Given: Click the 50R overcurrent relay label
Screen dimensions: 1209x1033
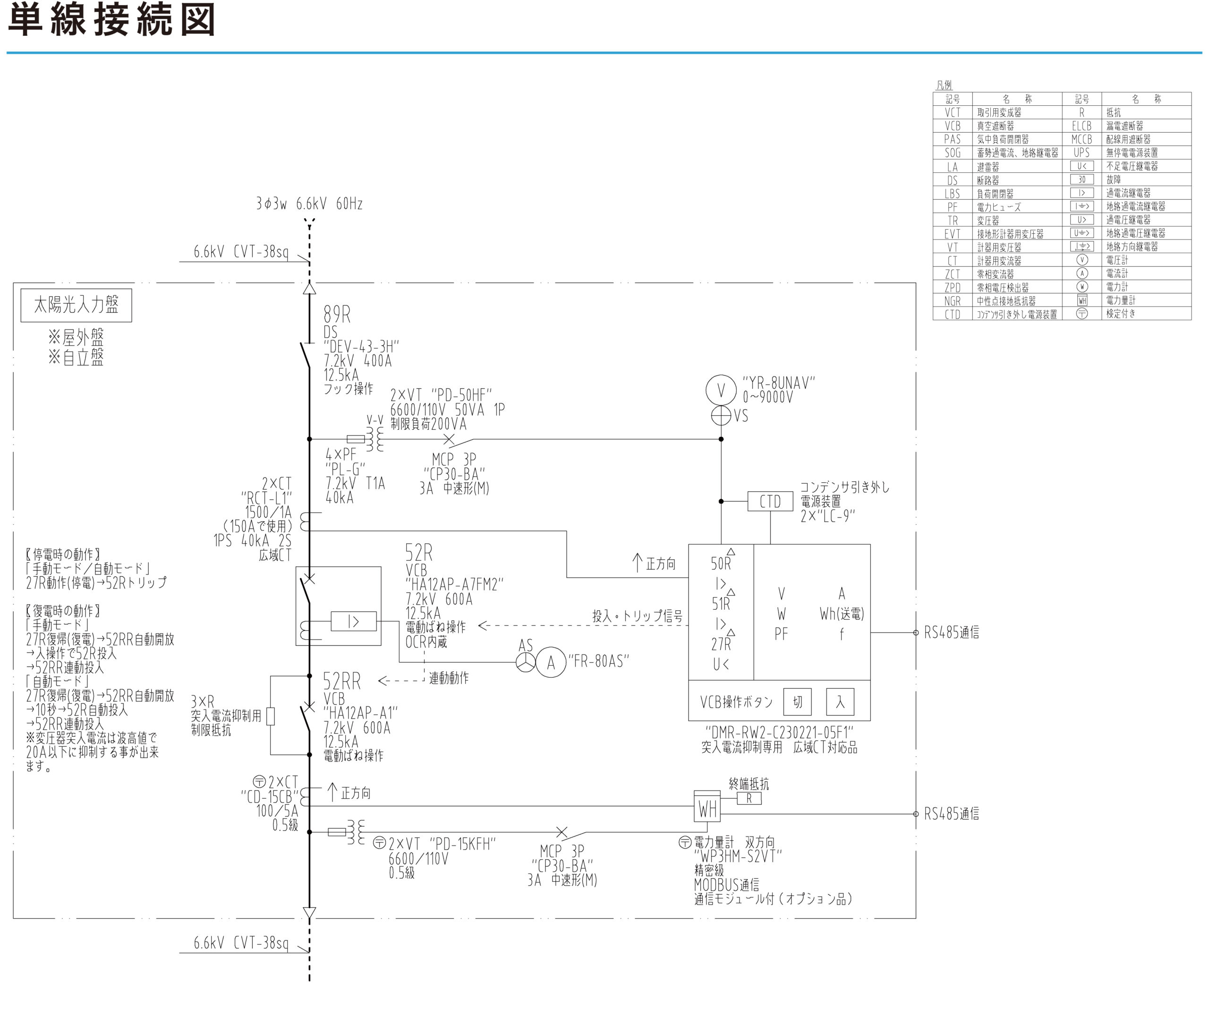Looking at the screenshot, I should 721,564.
